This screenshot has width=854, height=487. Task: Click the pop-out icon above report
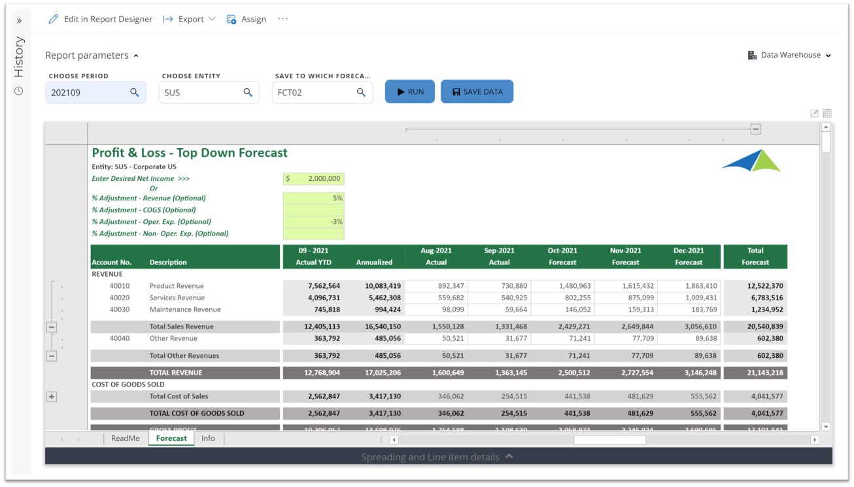pyautogui.click(x=814, y=113)
